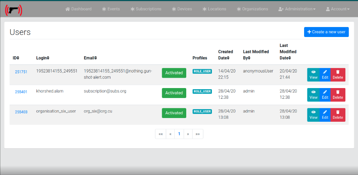
Task: Click Create a new user button
Action: 326,32
